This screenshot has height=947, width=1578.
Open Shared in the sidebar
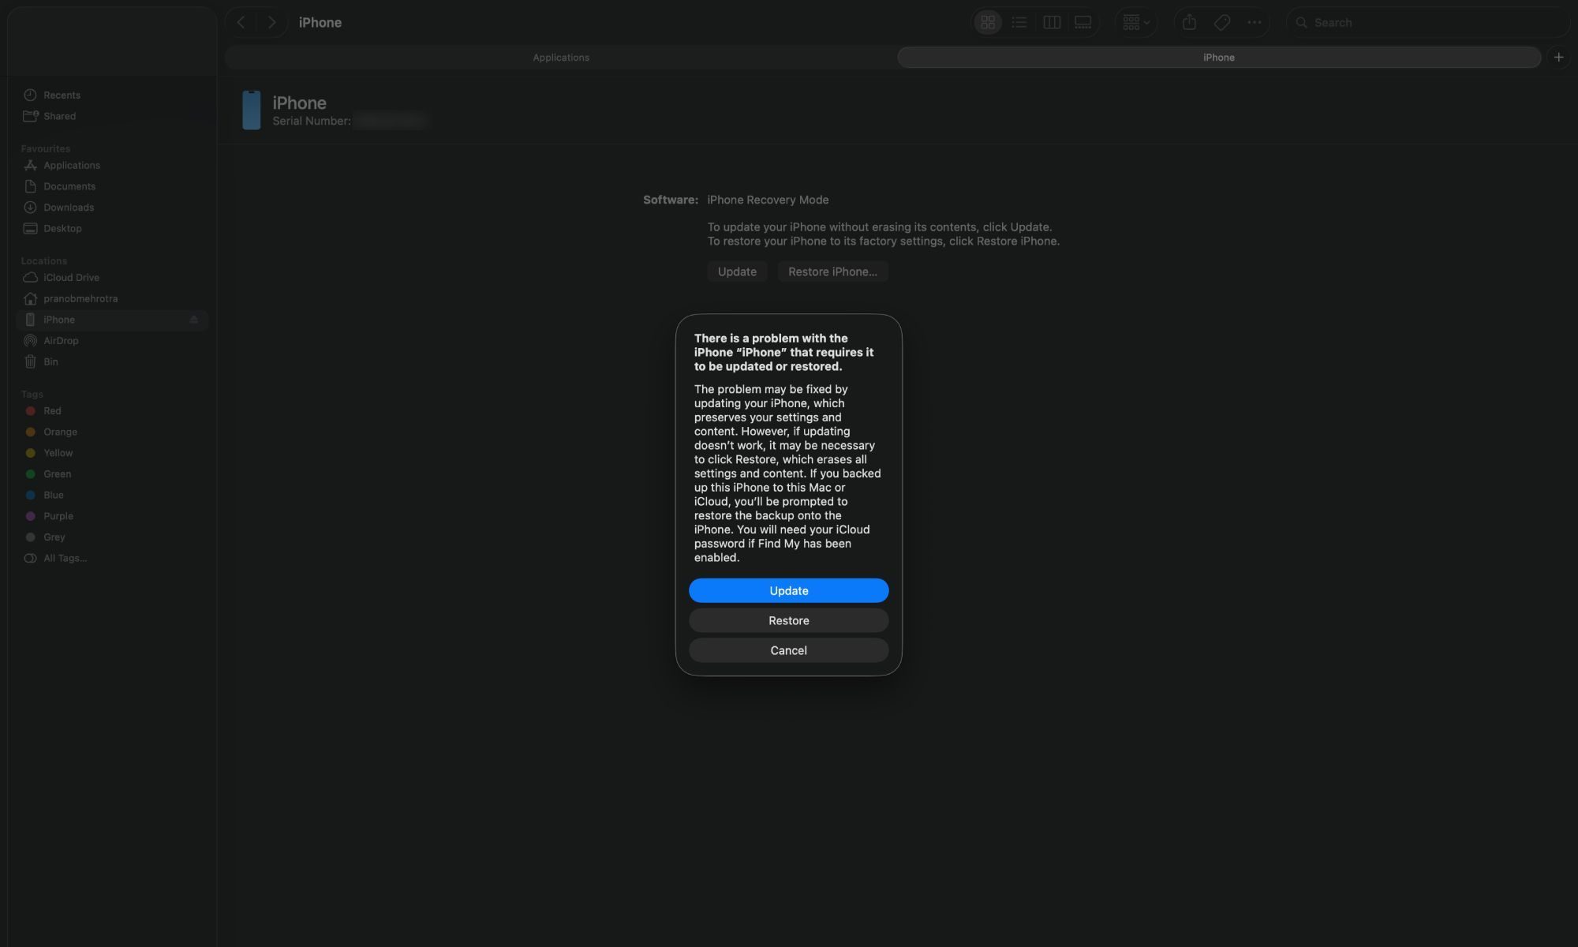111,116
